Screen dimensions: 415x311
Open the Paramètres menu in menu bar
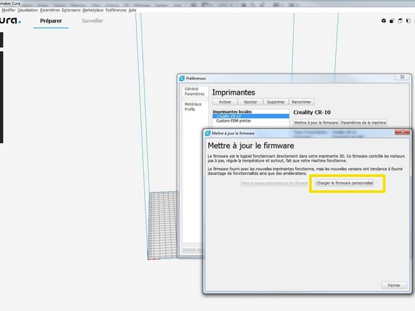pos(50,10)
